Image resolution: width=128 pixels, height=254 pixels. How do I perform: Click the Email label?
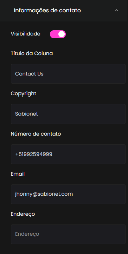[x=18, y=174]
